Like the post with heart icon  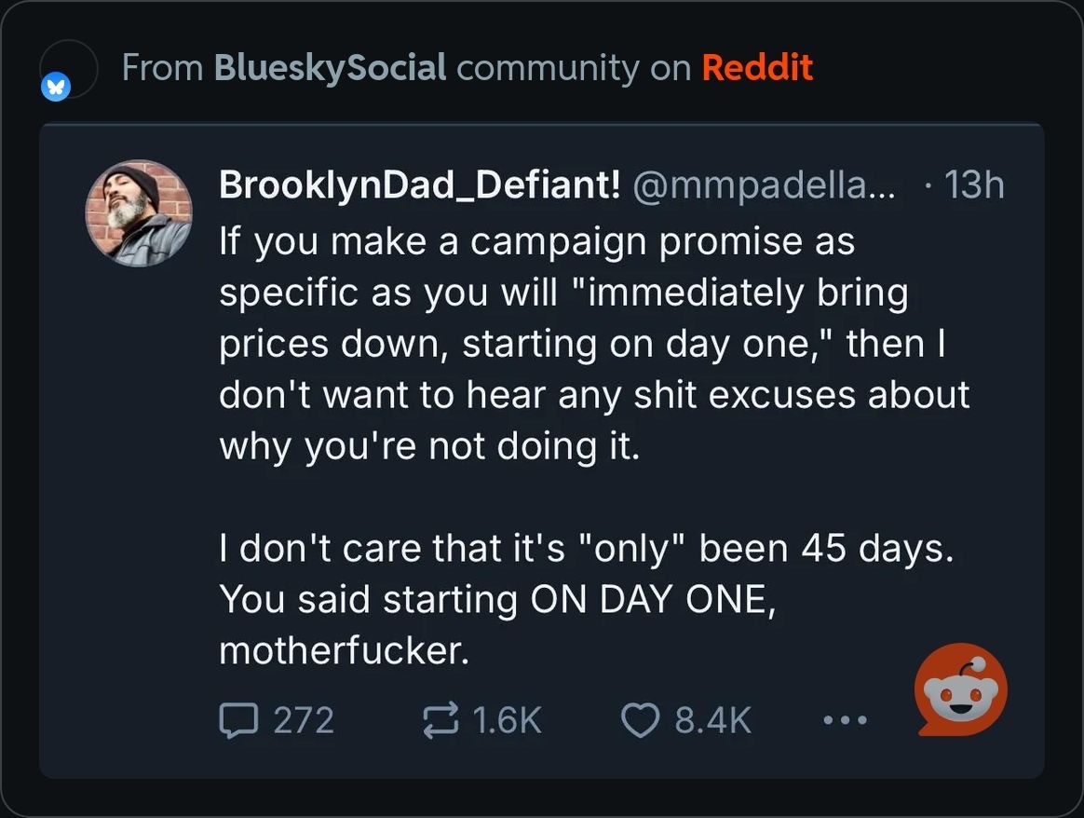[640, 720]
